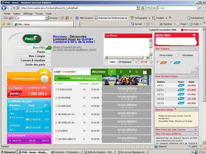Collapse the Mon Bloc-Notes panel
The image size is (206, 154).
195,110
